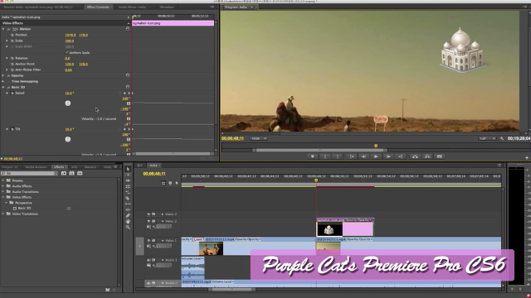Toggle Video 2 track visibility eye

point(149,221)
